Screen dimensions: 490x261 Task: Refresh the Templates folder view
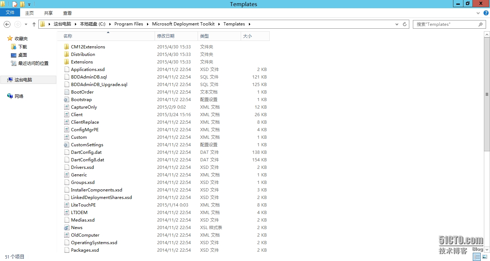405,24
